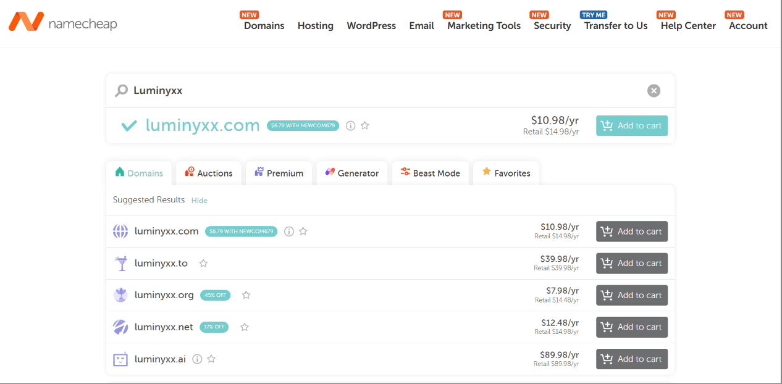This screenshot has height=384, width=782.
Task: Click the luminyxx.org domain name
Action: pos(164,295)
